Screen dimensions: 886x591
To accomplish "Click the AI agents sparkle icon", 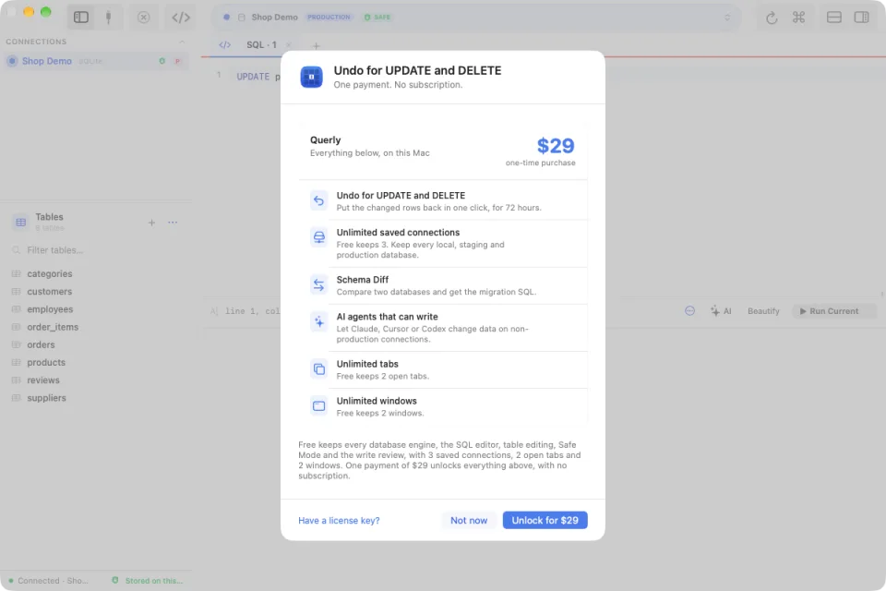I will [318, 321].
